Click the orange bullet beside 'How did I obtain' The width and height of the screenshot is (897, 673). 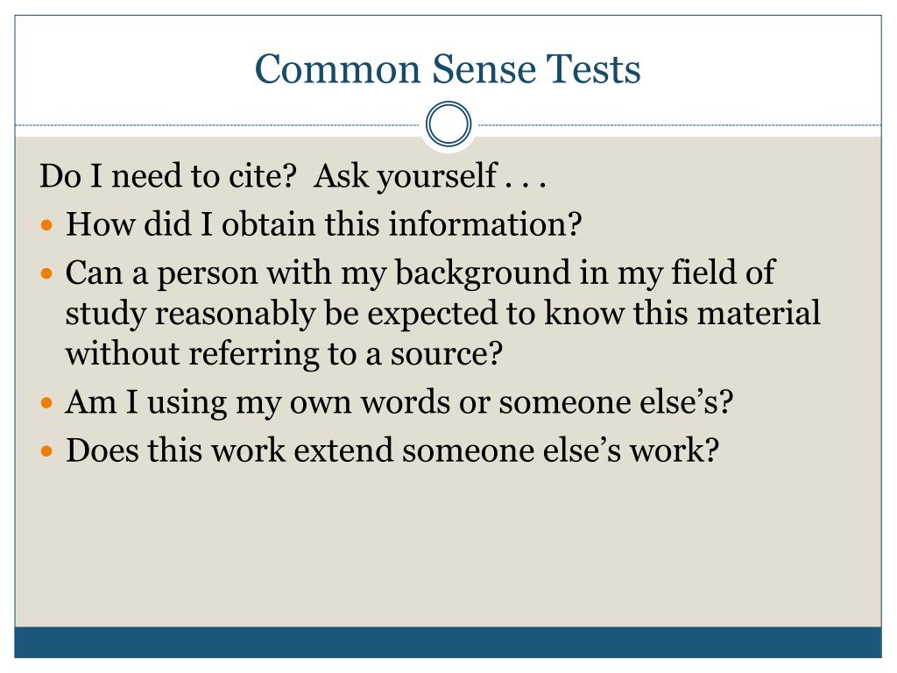(47, 224)
